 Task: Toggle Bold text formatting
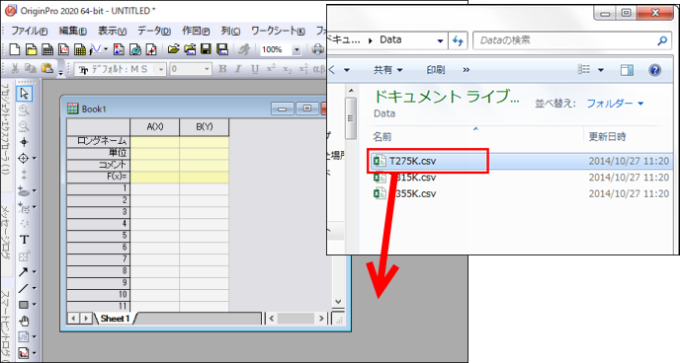click(222, 69)
